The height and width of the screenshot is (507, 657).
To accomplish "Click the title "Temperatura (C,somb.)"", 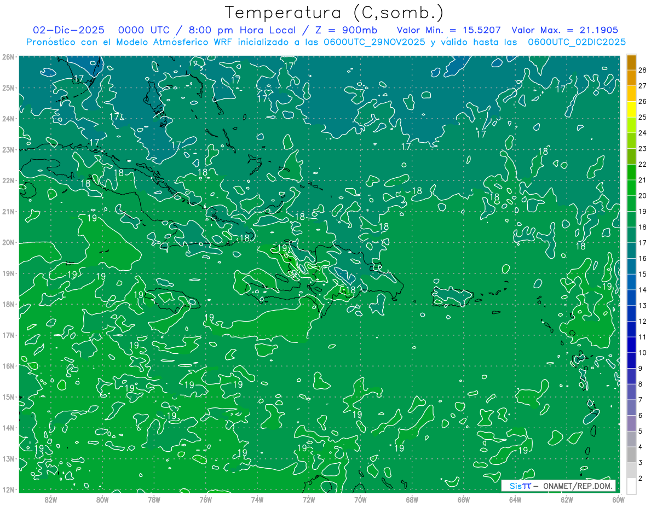I will pyautogui.click(x=335, y=13).
